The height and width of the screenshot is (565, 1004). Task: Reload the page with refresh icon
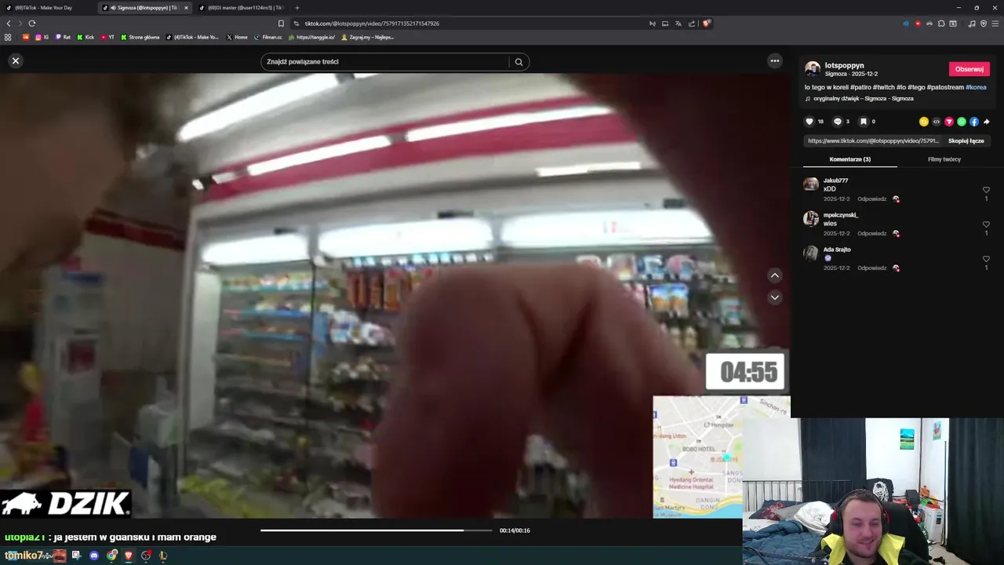point(32,24)
